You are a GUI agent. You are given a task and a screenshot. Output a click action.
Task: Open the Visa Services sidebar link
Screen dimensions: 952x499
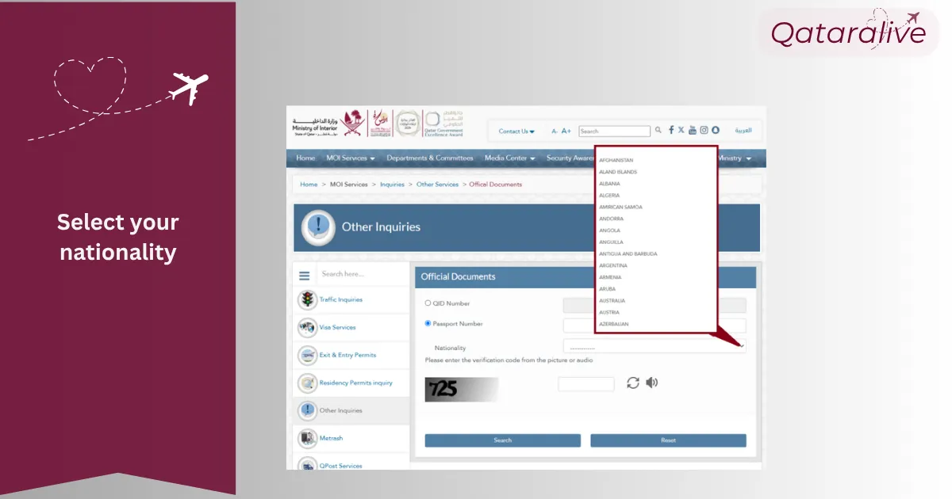[x=338, y=327]
